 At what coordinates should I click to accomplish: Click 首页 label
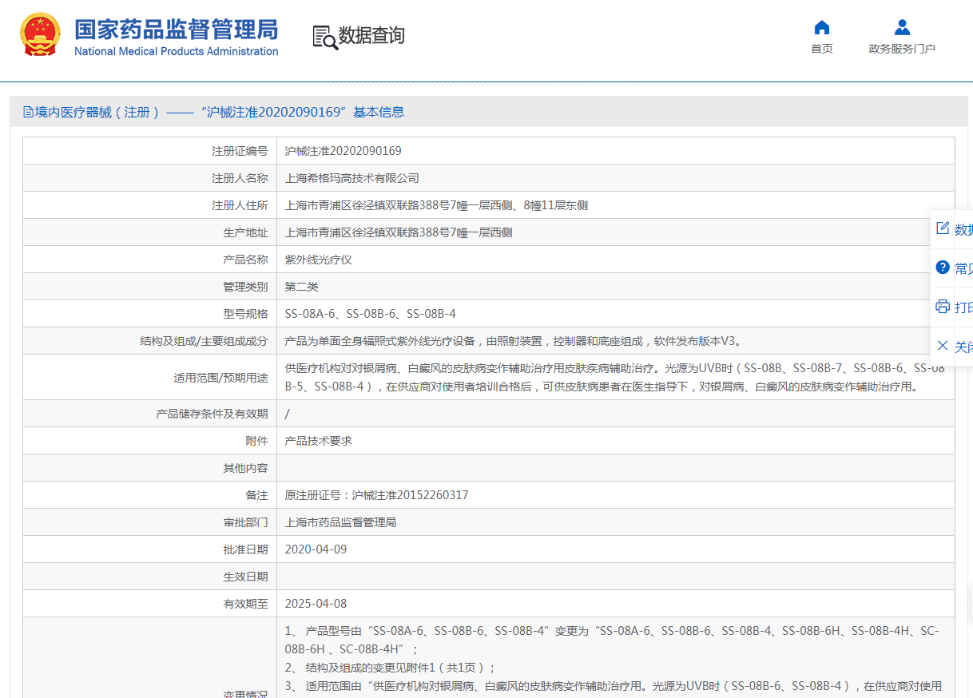[x=822, y=49]
